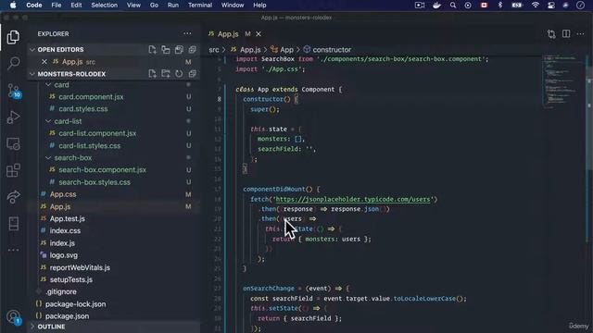
Task: Refresh the MONSTERS-ROLODEX explorer
Action: pos(179,74)
